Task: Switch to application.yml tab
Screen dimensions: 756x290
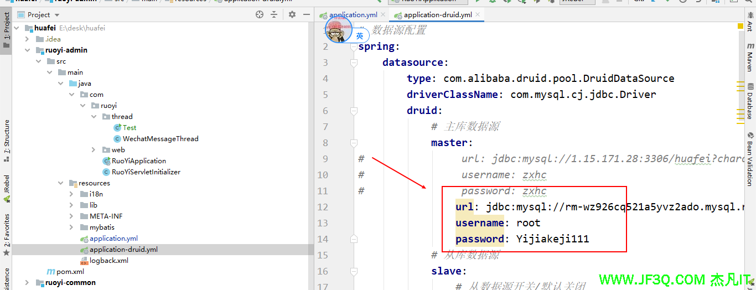Action: (x=353, y=15)
